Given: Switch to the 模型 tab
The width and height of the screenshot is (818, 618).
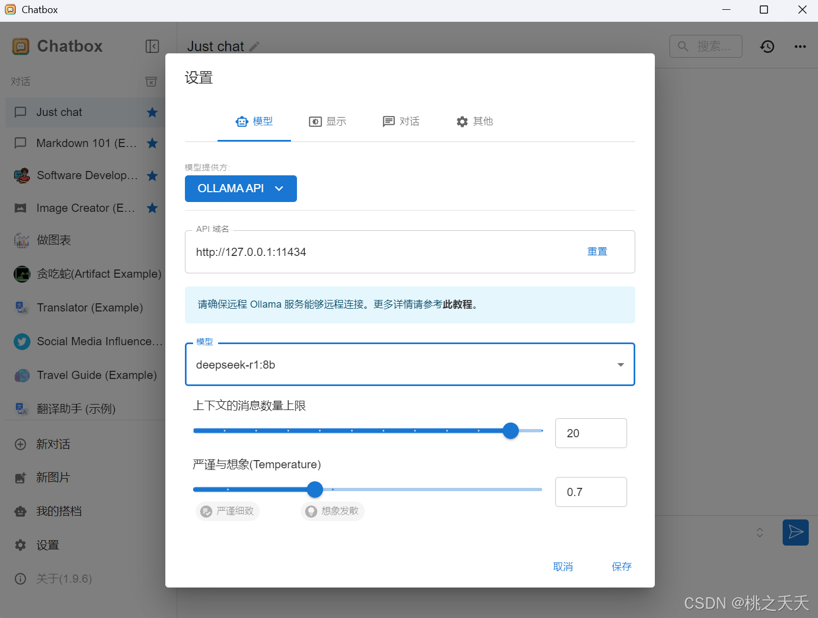Looking at the screenshot, I should pyautogui.click(x=254, y=121).
